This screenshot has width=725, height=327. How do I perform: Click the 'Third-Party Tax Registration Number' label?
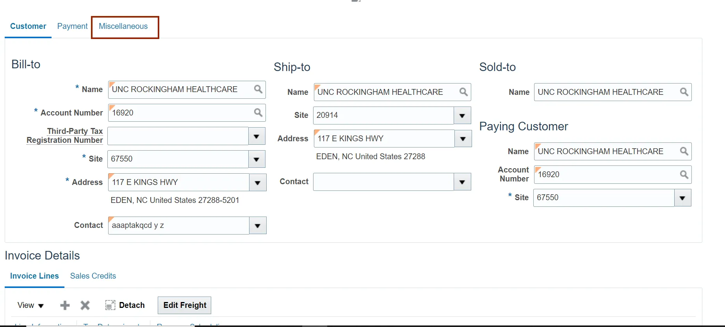[65, 136]
